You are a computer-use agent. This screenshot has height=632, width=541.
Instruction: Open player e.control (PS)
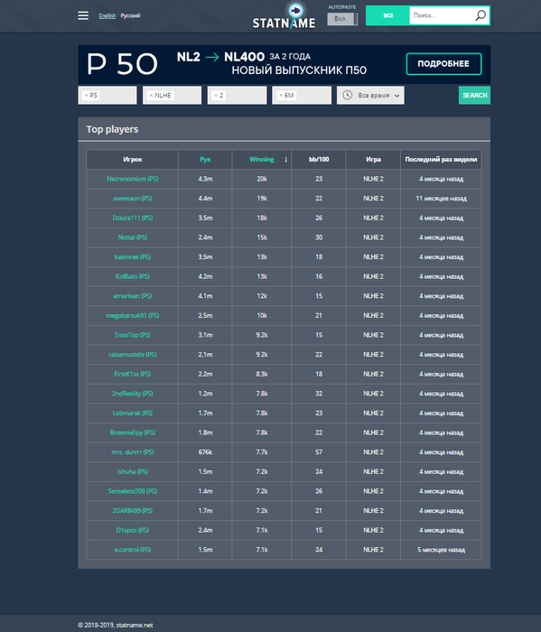[x=132, y=550]
